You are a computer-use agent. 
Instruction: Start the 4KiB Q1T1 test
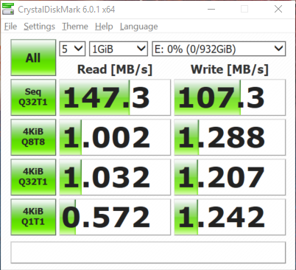(33, 217)
